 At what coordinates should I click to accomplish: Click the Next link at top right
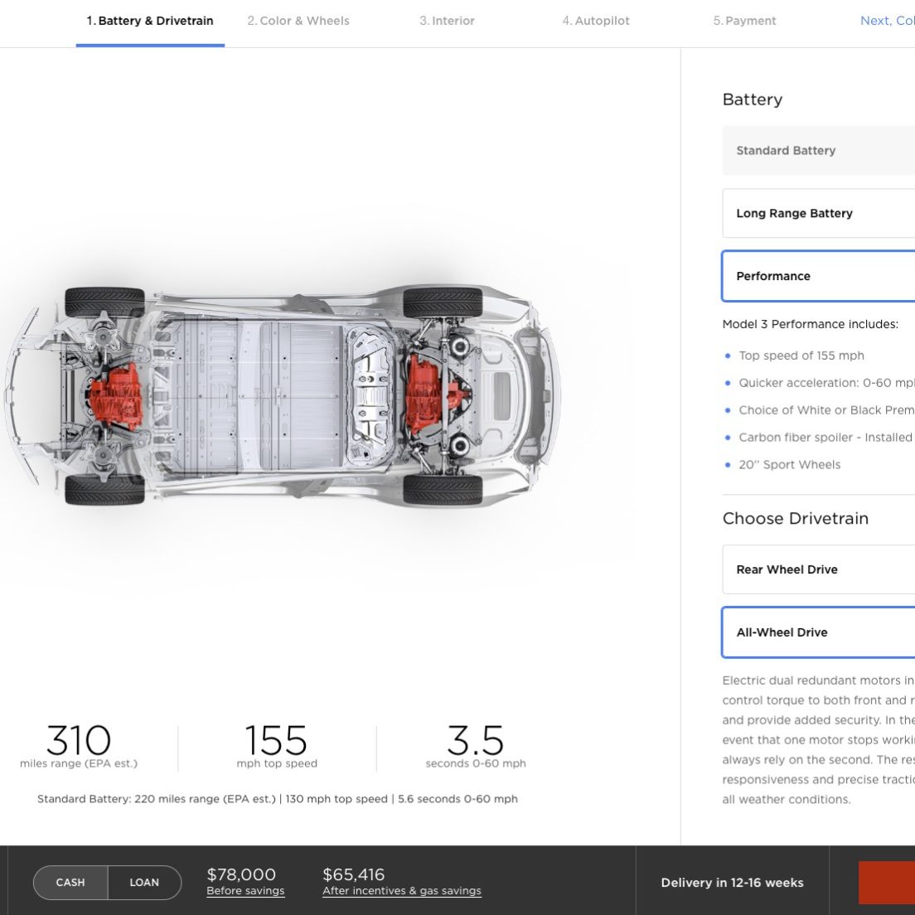888,21
